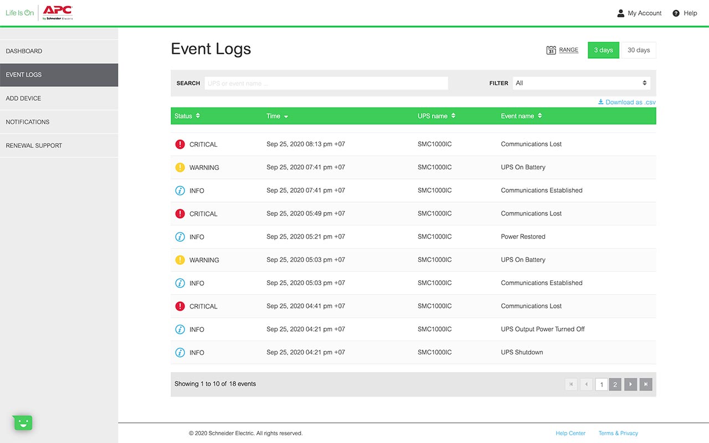Click yellow warning icon for 07:41 pm event
The image size is (709, 443).
[180, 168]
